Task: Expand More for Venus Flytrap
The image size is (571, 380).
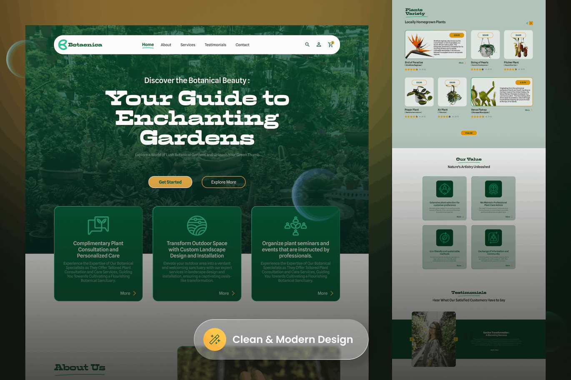Action: coord(528,110)
